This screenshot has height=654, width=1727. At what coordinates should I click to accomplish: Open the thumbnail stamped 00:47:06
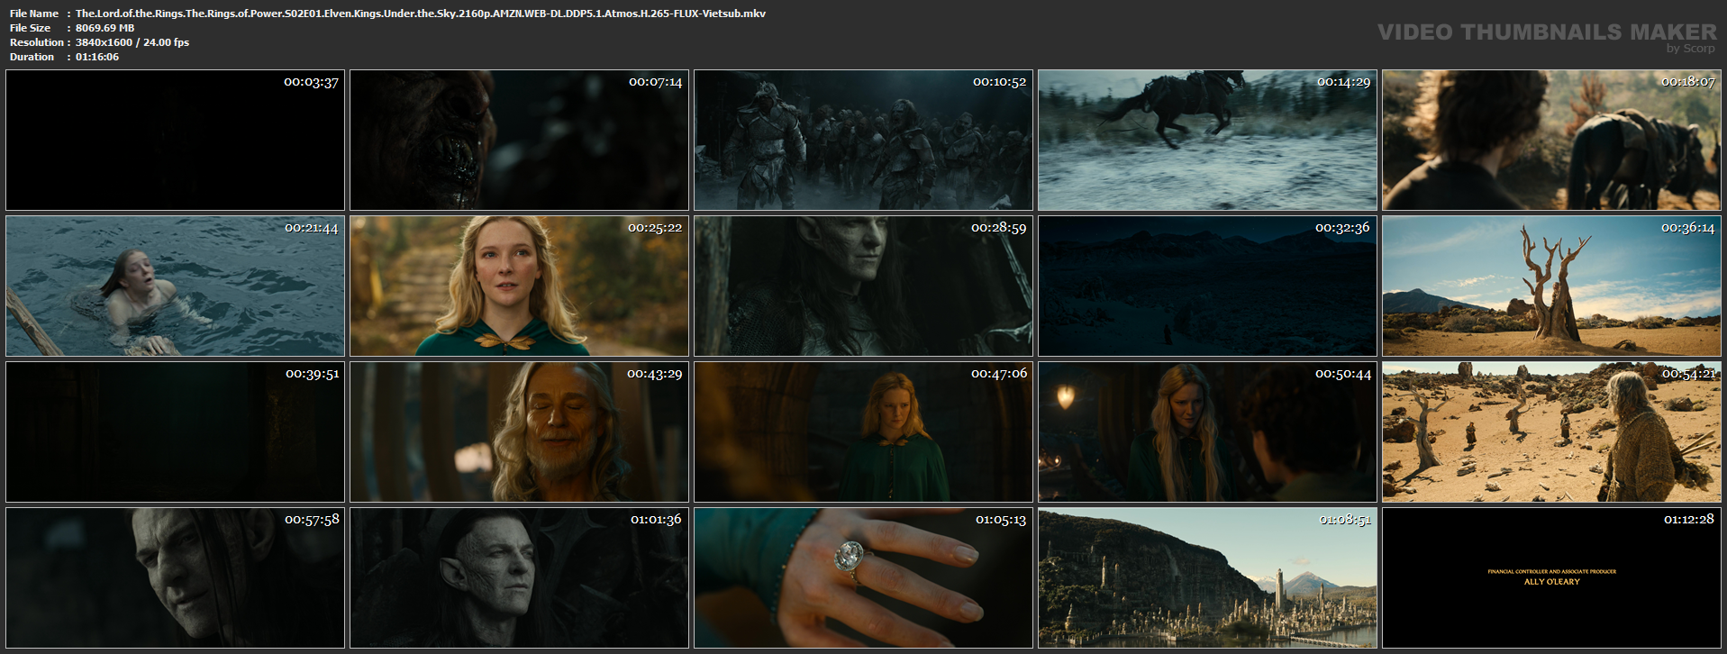point(863,431)
